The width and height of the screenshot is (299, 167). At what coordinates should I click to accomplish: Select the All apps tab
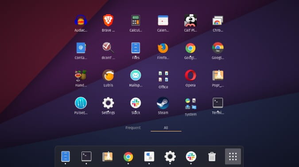[166, 127]
